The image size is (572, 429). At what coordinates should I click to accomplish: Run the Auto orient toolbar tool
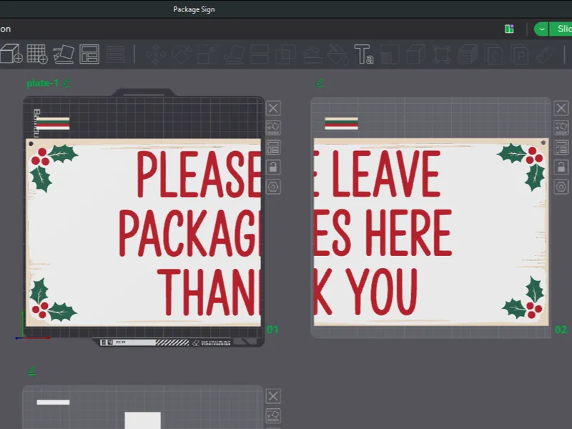pos(64,54)
